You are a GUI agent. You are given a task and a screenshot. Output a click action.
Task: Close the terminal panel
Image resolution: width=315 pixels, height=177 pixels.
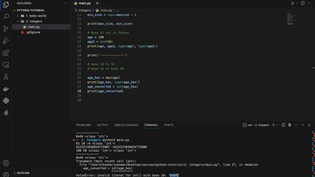coord(309,125)
